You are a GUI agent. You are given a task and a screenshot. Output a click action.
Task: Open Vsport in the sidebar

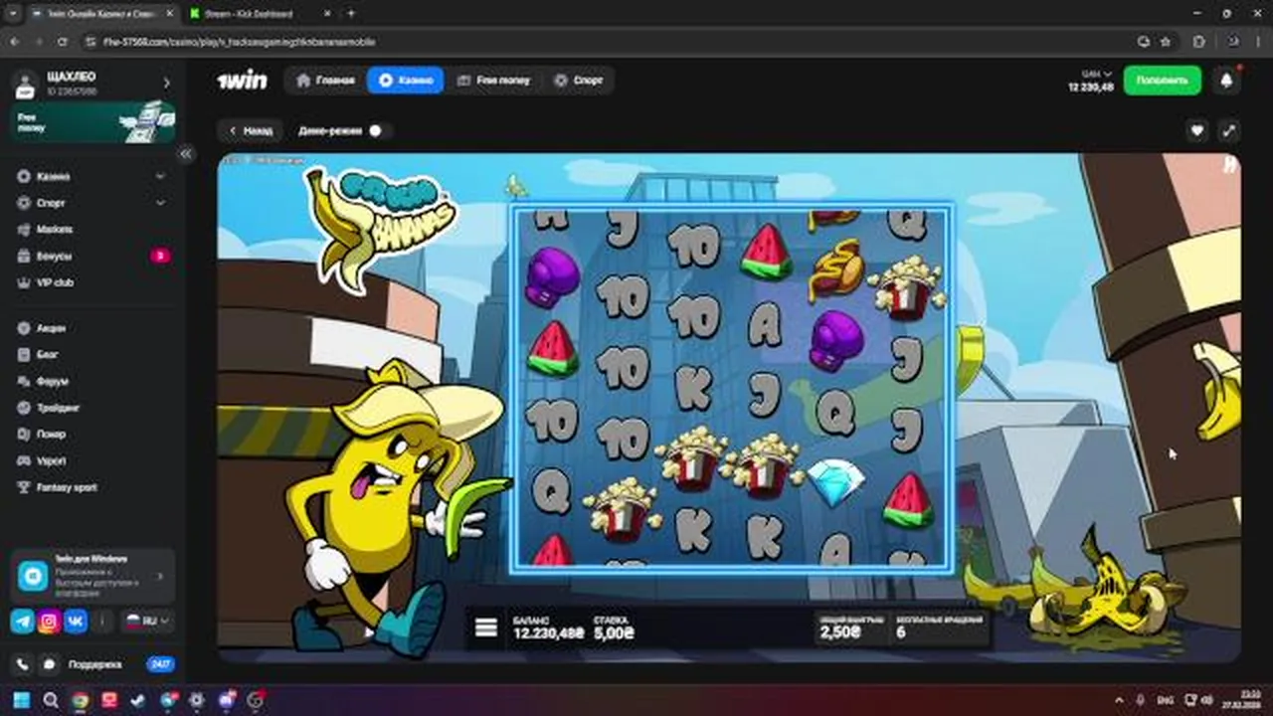(51, 461)
